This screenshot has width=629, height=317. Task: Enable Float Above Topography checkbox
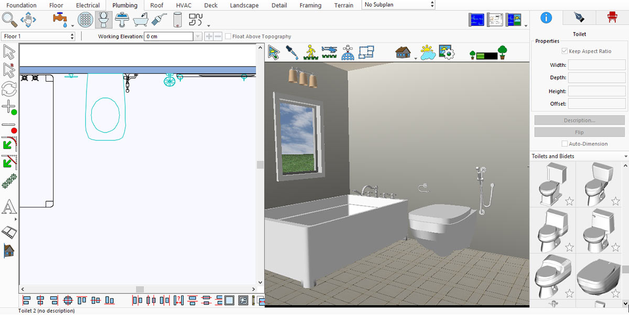(228, 37)
